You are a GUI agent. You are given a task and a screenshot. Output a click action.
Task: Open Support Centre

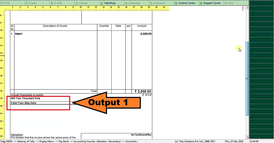coord(210,3)
